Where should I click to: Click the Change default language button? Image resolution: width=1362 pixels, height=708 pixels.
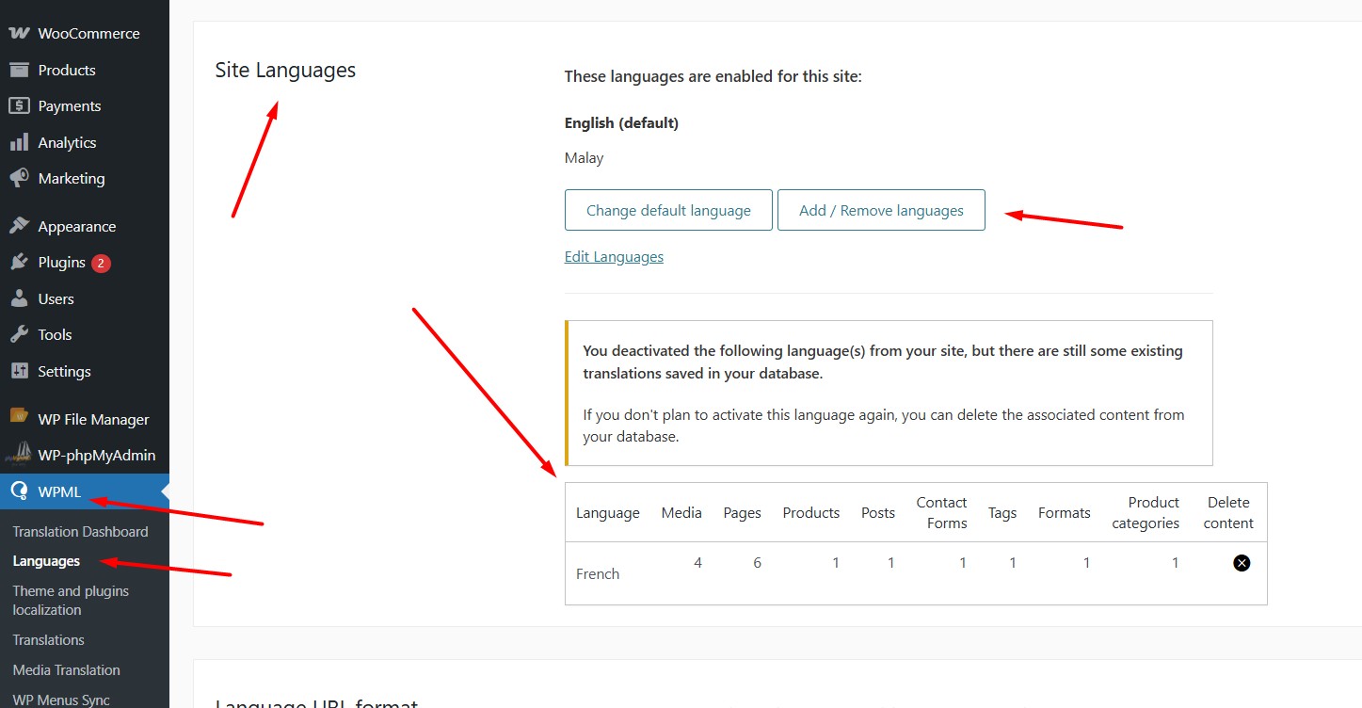668,210
